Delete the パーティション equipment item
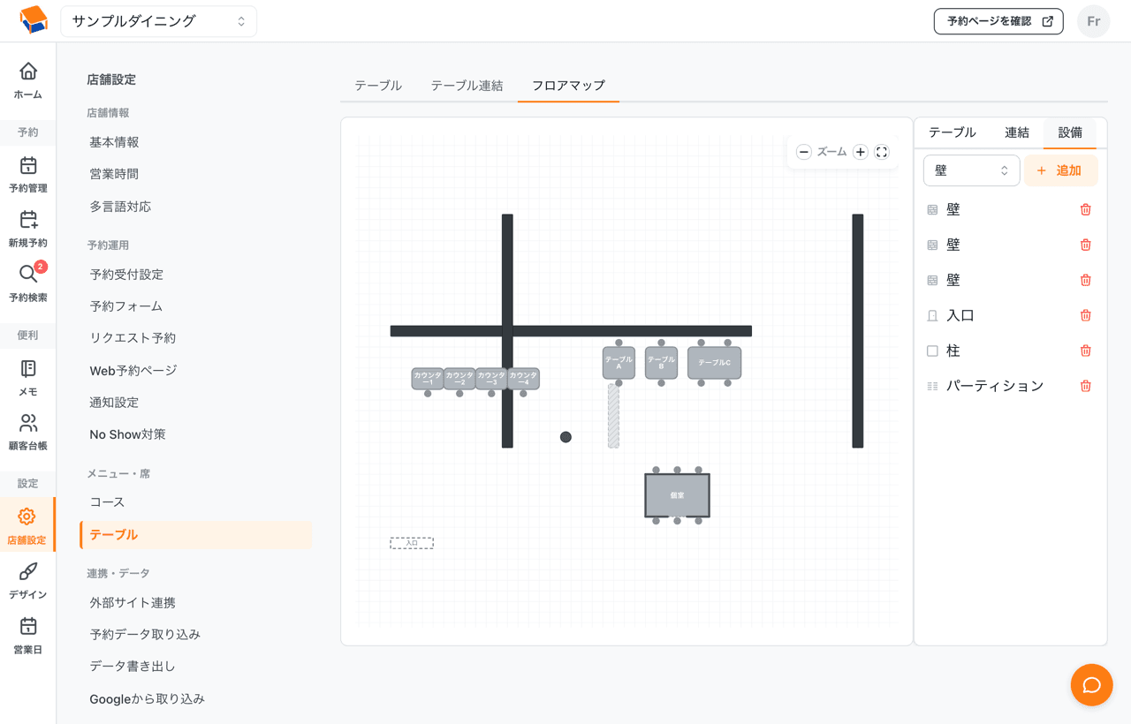The image size is (1131, 724). coord(1086,386)
